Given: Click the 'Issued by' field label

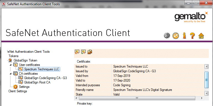Looking at the screenshot, I should [82, 71].
